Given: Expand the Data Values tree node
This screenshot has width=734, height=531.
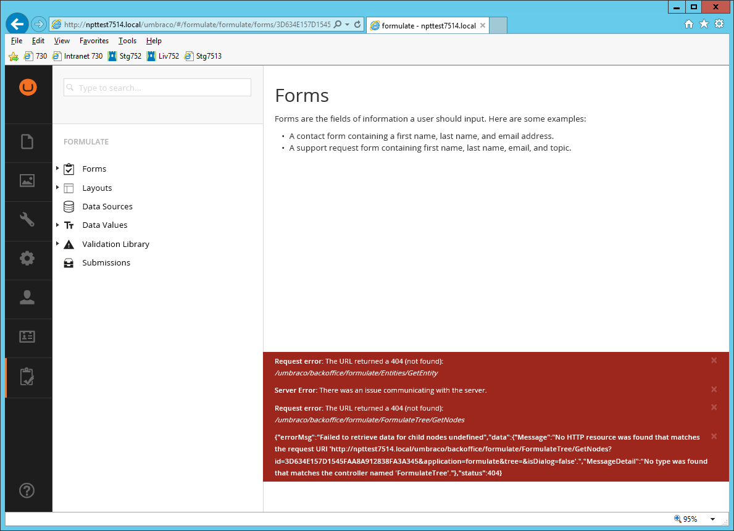Looking at the screenshot, I should pos(57,225).
